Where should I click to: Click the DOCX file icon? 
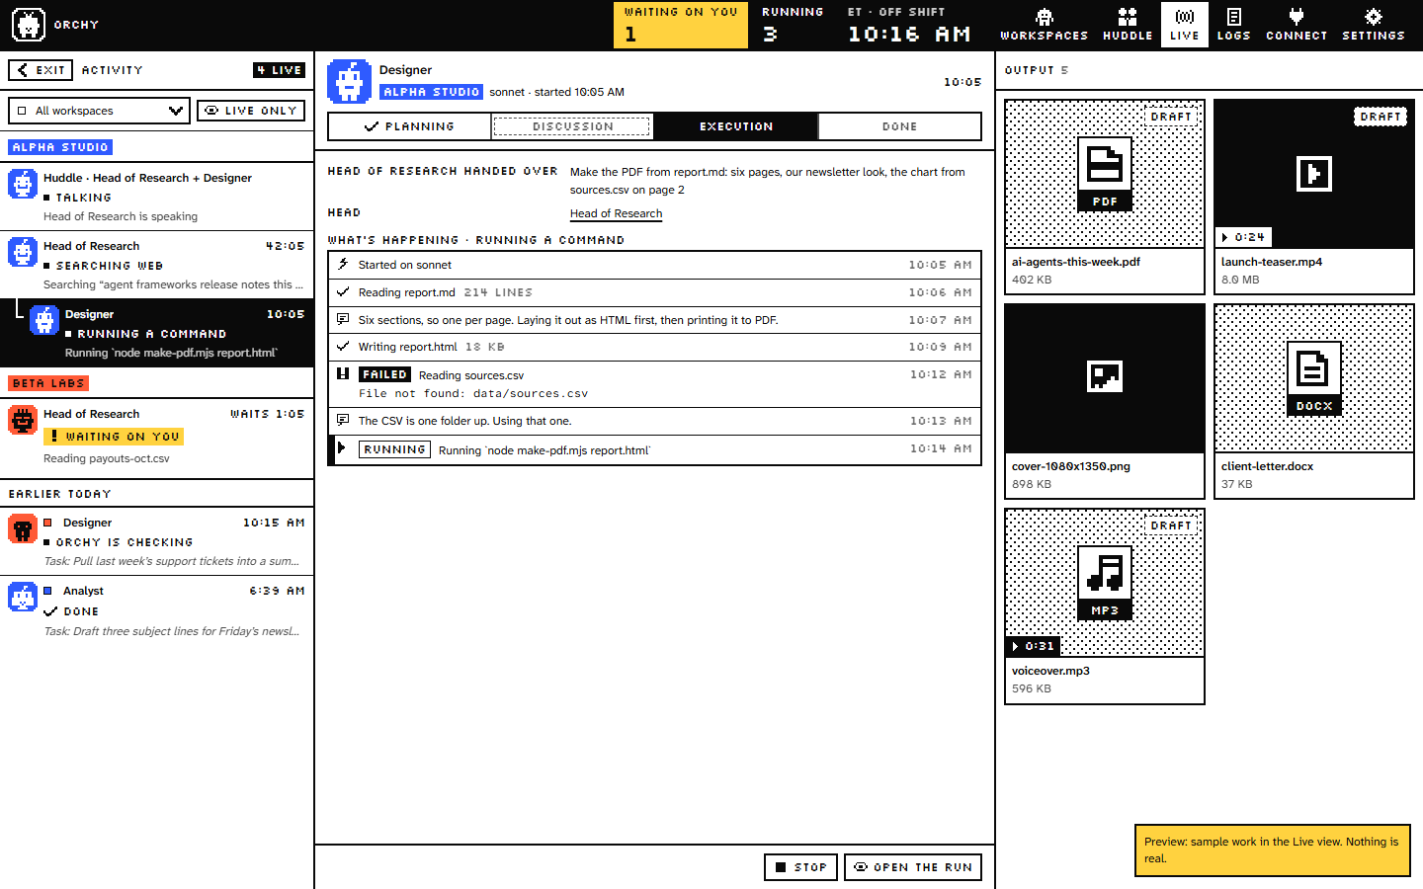(1314, 378)
